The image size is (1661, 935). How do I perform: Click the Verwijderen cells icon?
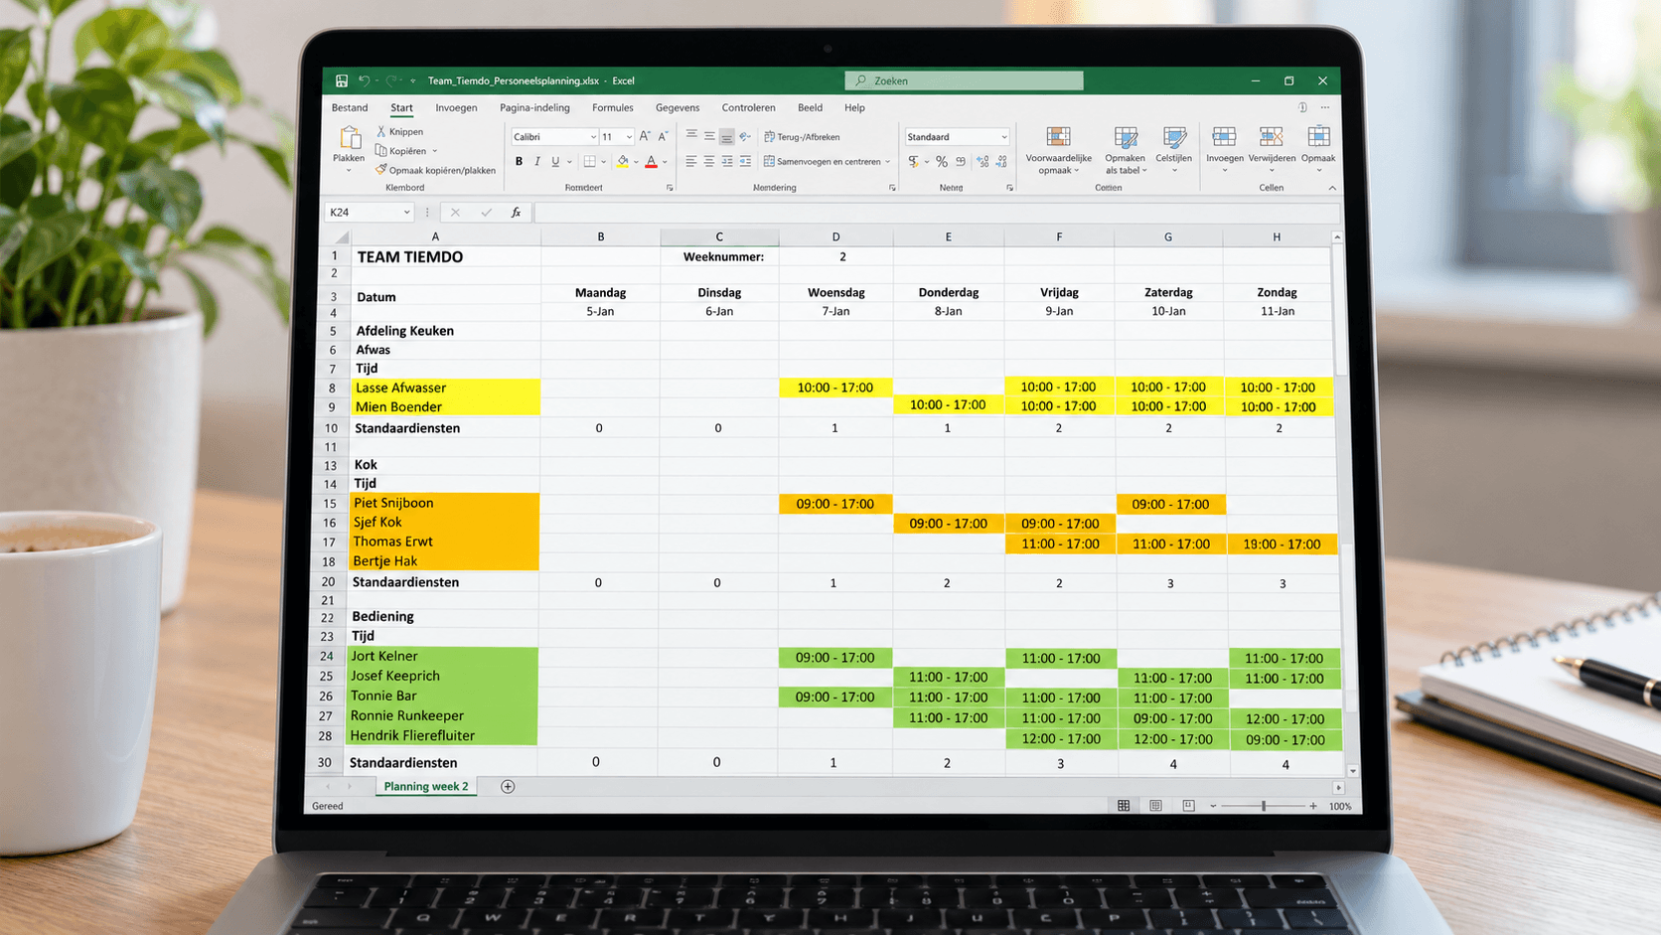click(x=1271, y=136)
